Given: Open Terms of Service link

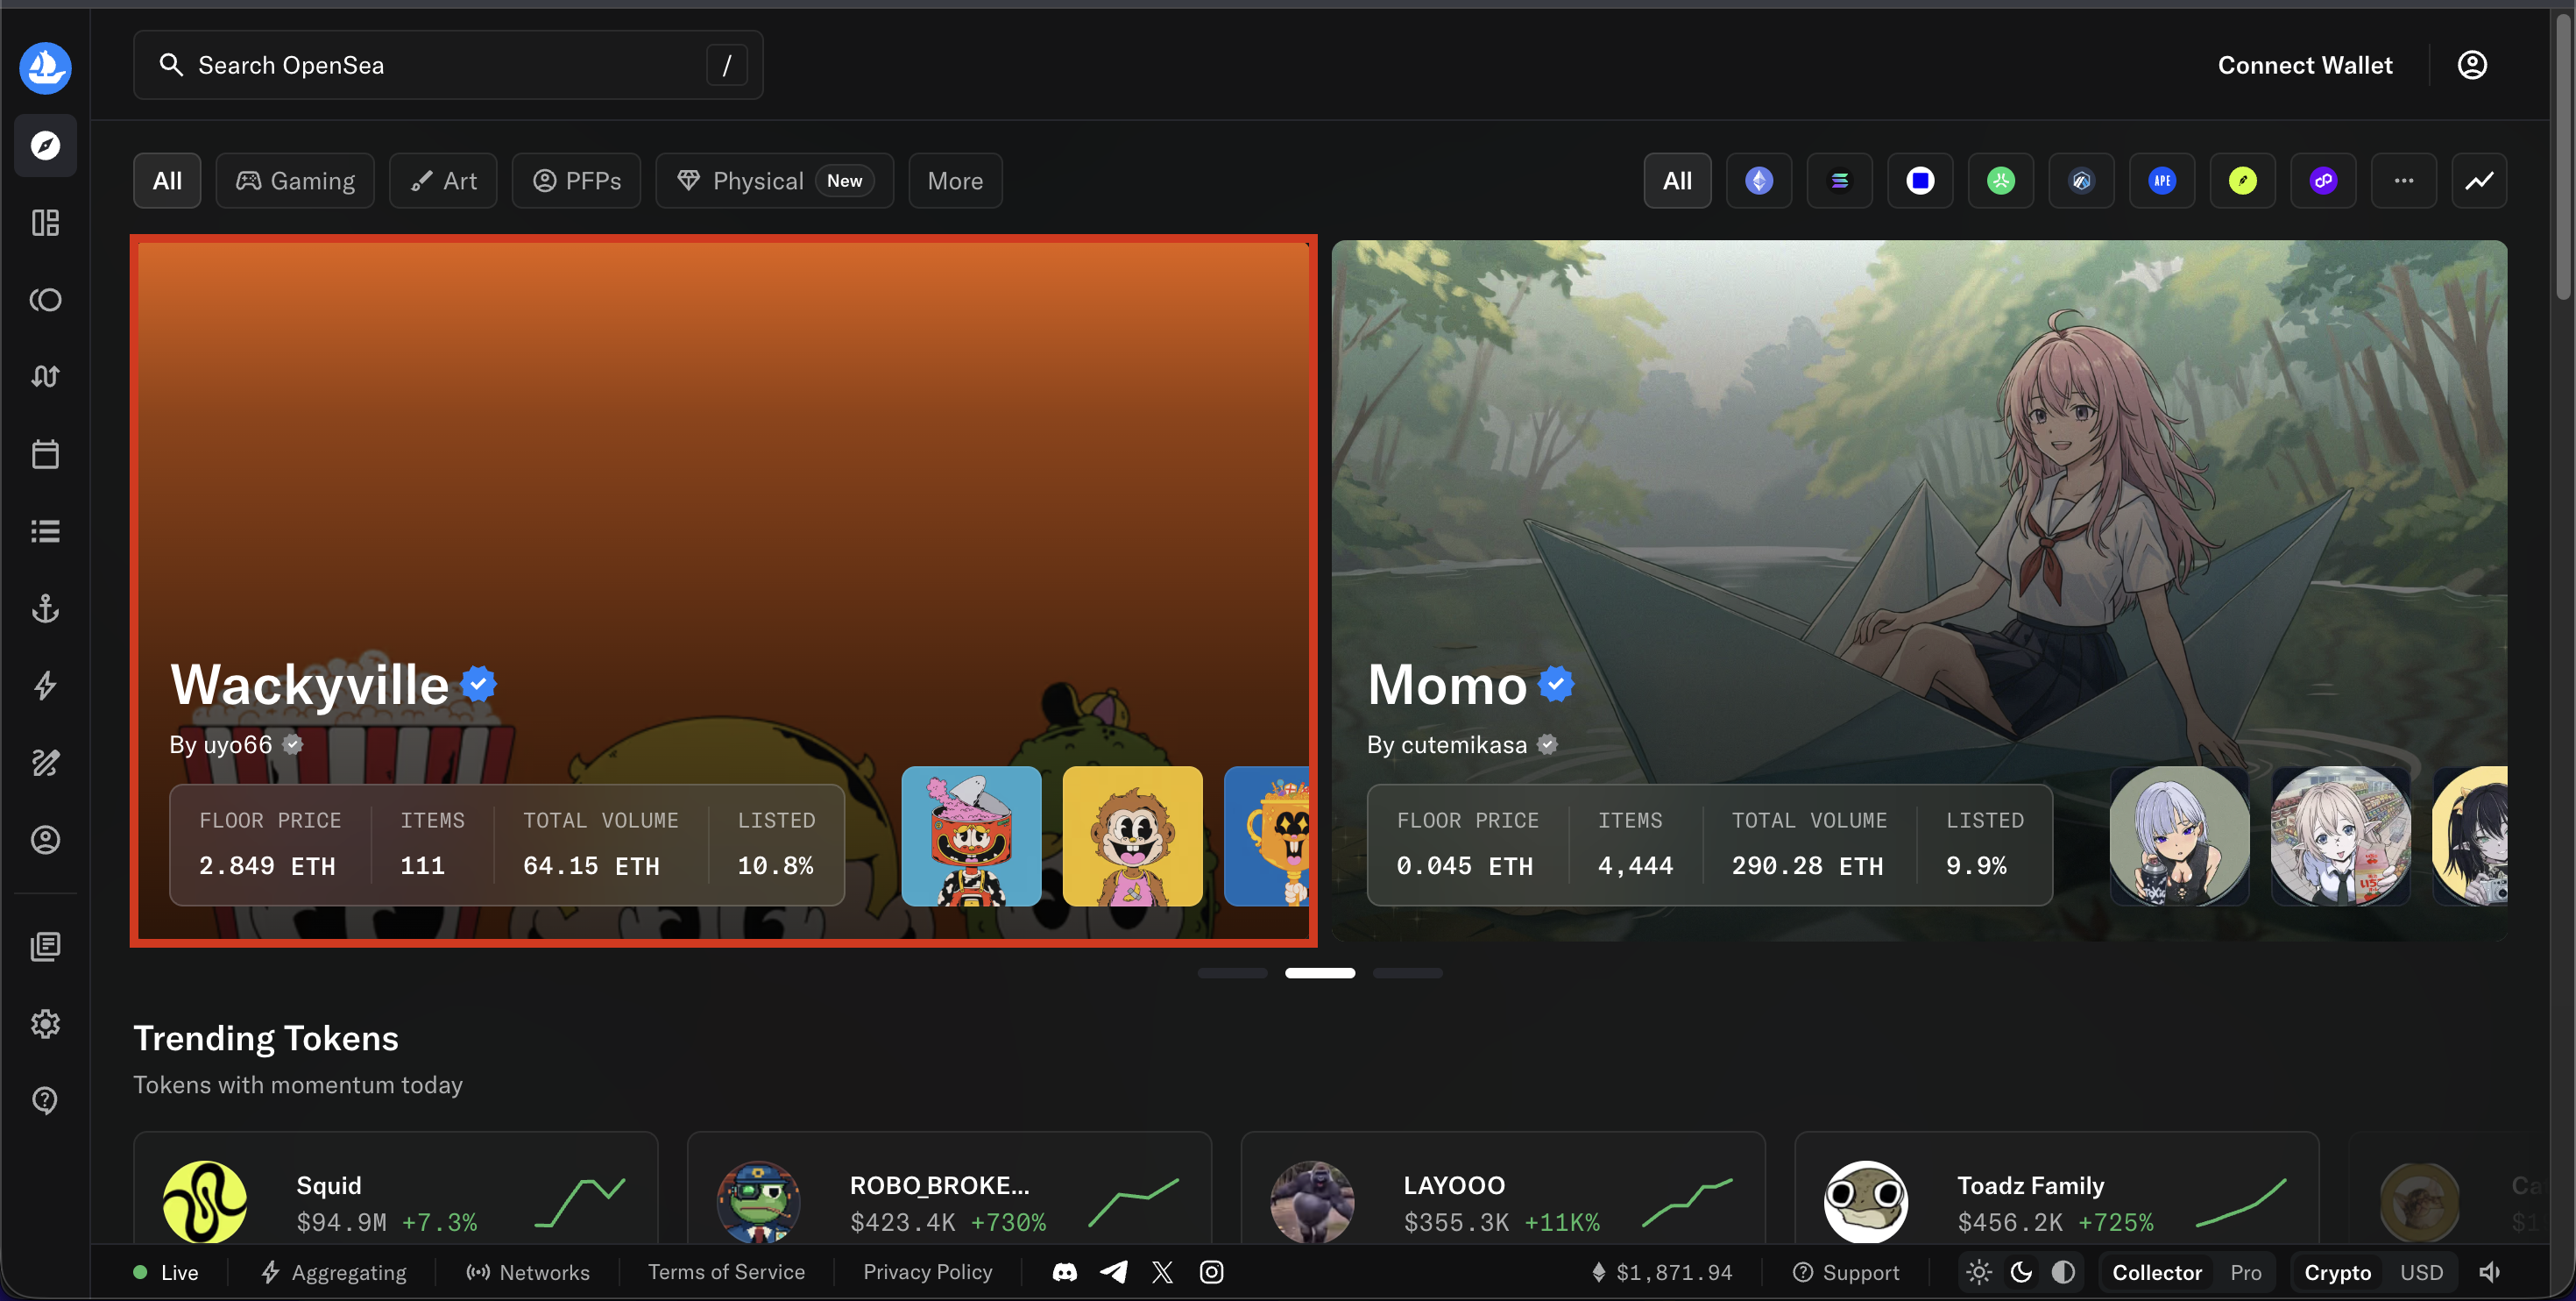Looking at the screenshot, I should (x=726, y=1272).
